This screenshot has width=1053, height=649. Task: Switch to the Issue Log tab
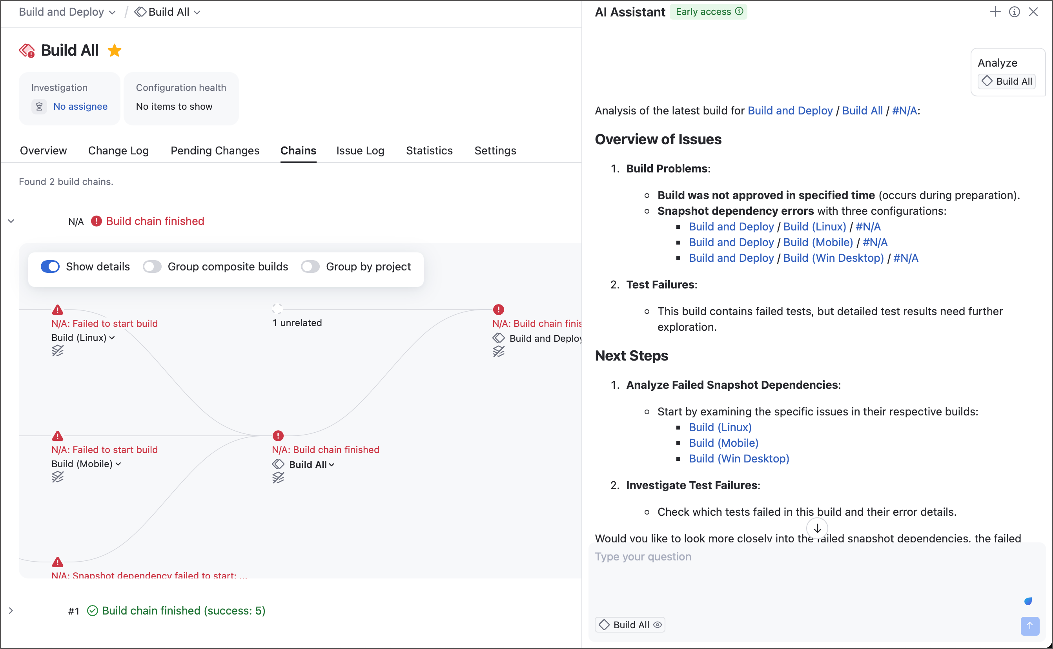pyautogui.click(x=360, y=150)
